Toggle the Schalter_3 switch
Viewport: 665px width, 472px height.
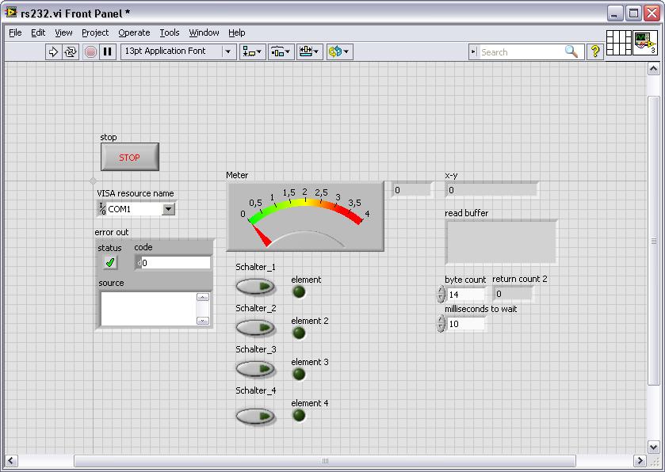tap(255, 369)
